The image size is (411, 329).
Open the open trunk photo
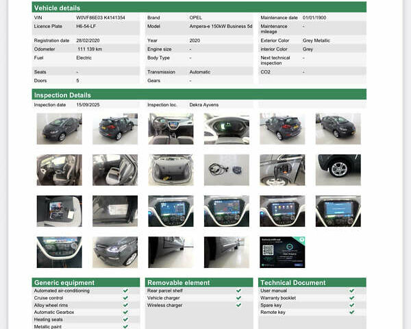[x=171, y=169]
